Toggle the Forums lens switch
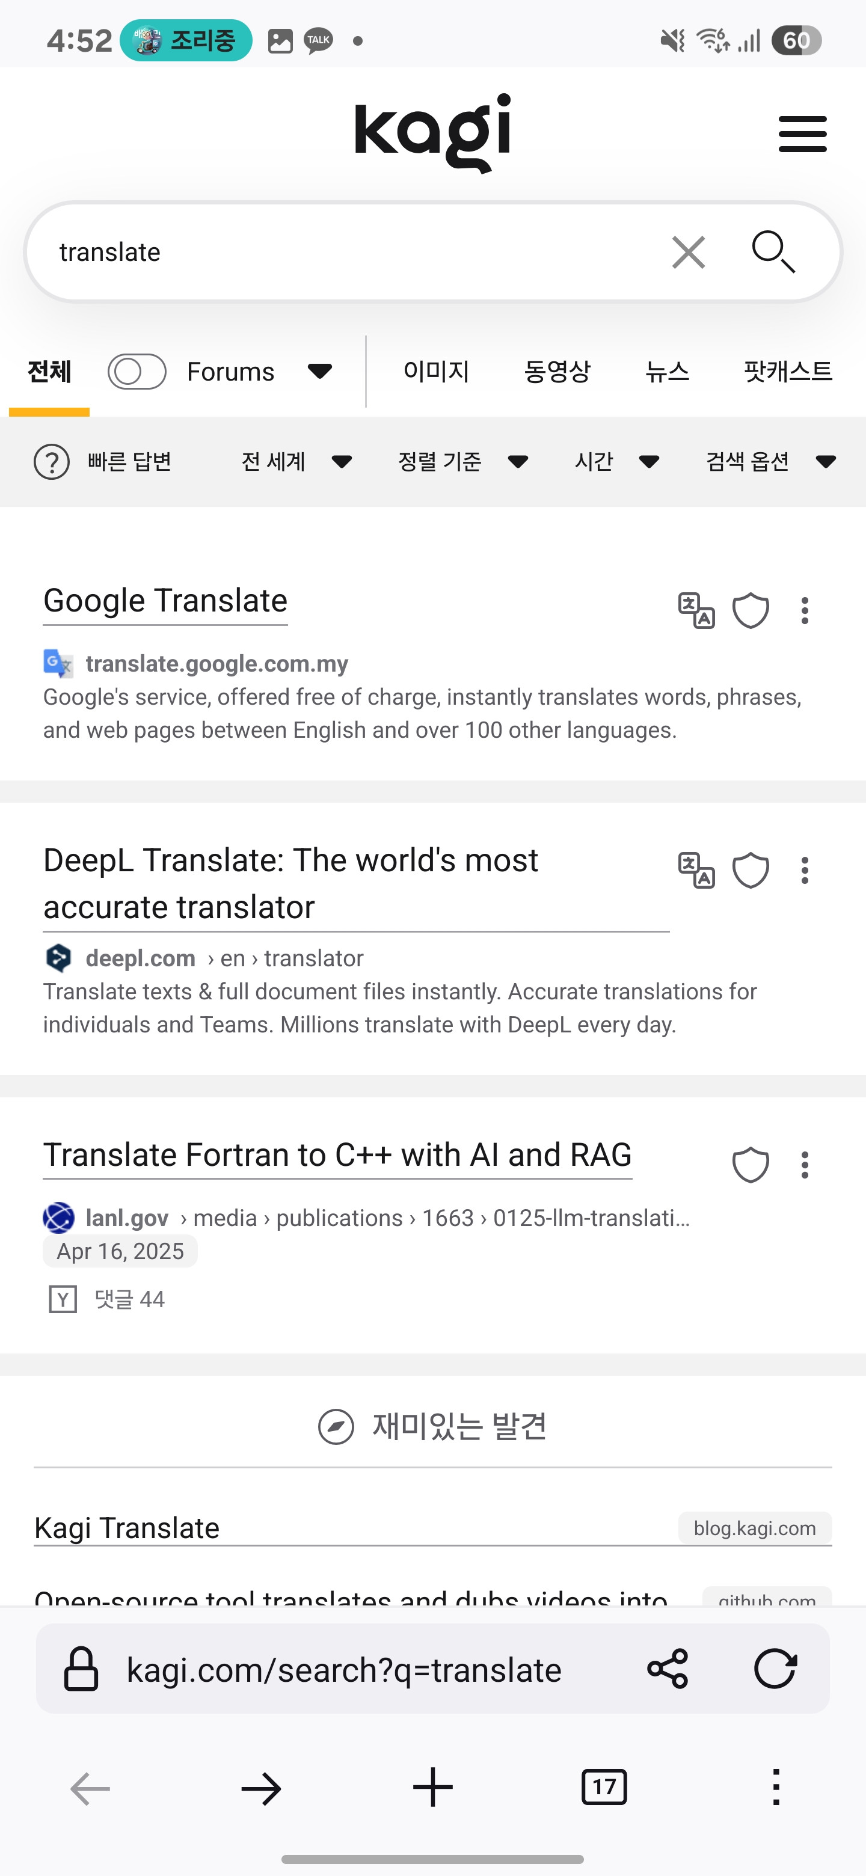 [137, 372]
